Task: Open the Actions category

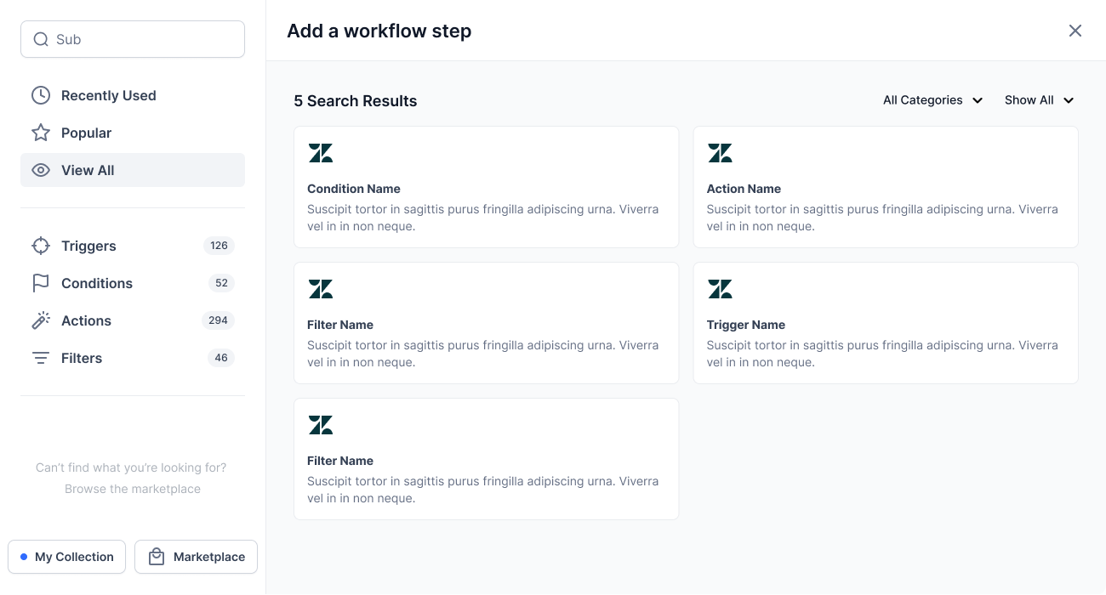Action: (x=133, y=320)
